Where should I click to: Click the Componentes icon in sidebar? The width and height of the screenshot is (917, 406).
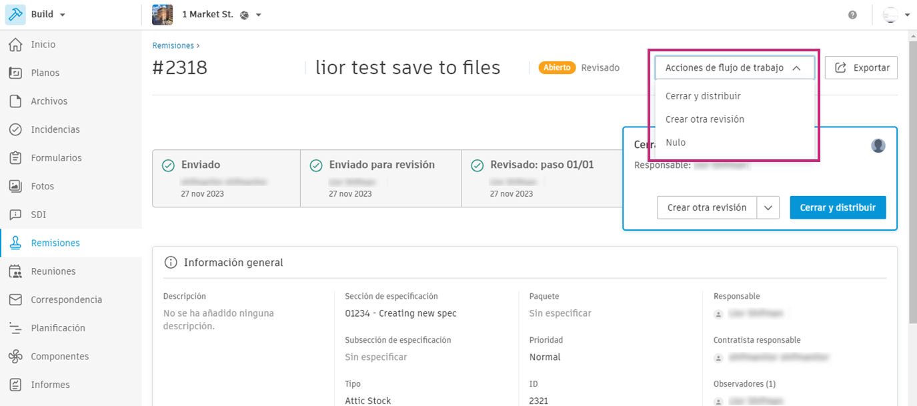click(x=15, y=357)
